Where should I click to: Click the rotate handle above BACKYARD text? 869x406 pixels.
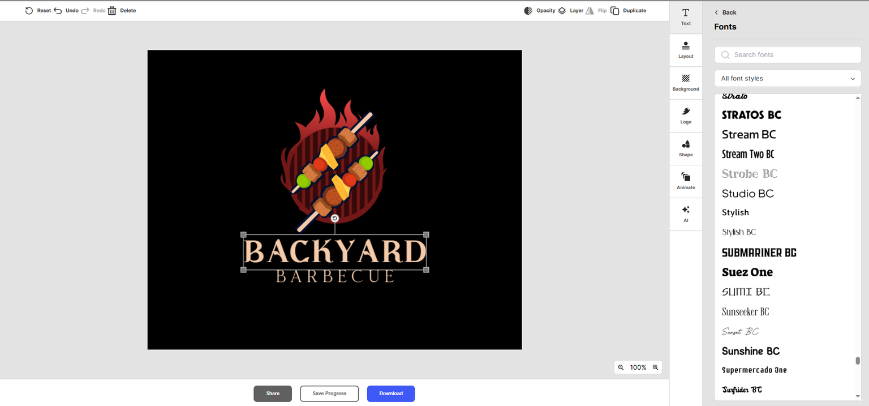point(334,219)
